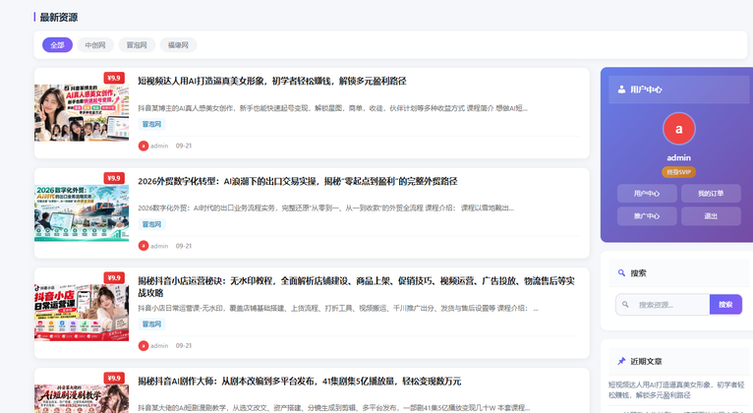Open 用户中心 button in user panel
This screenshot has width=753, height=413.
coord(647,194)
